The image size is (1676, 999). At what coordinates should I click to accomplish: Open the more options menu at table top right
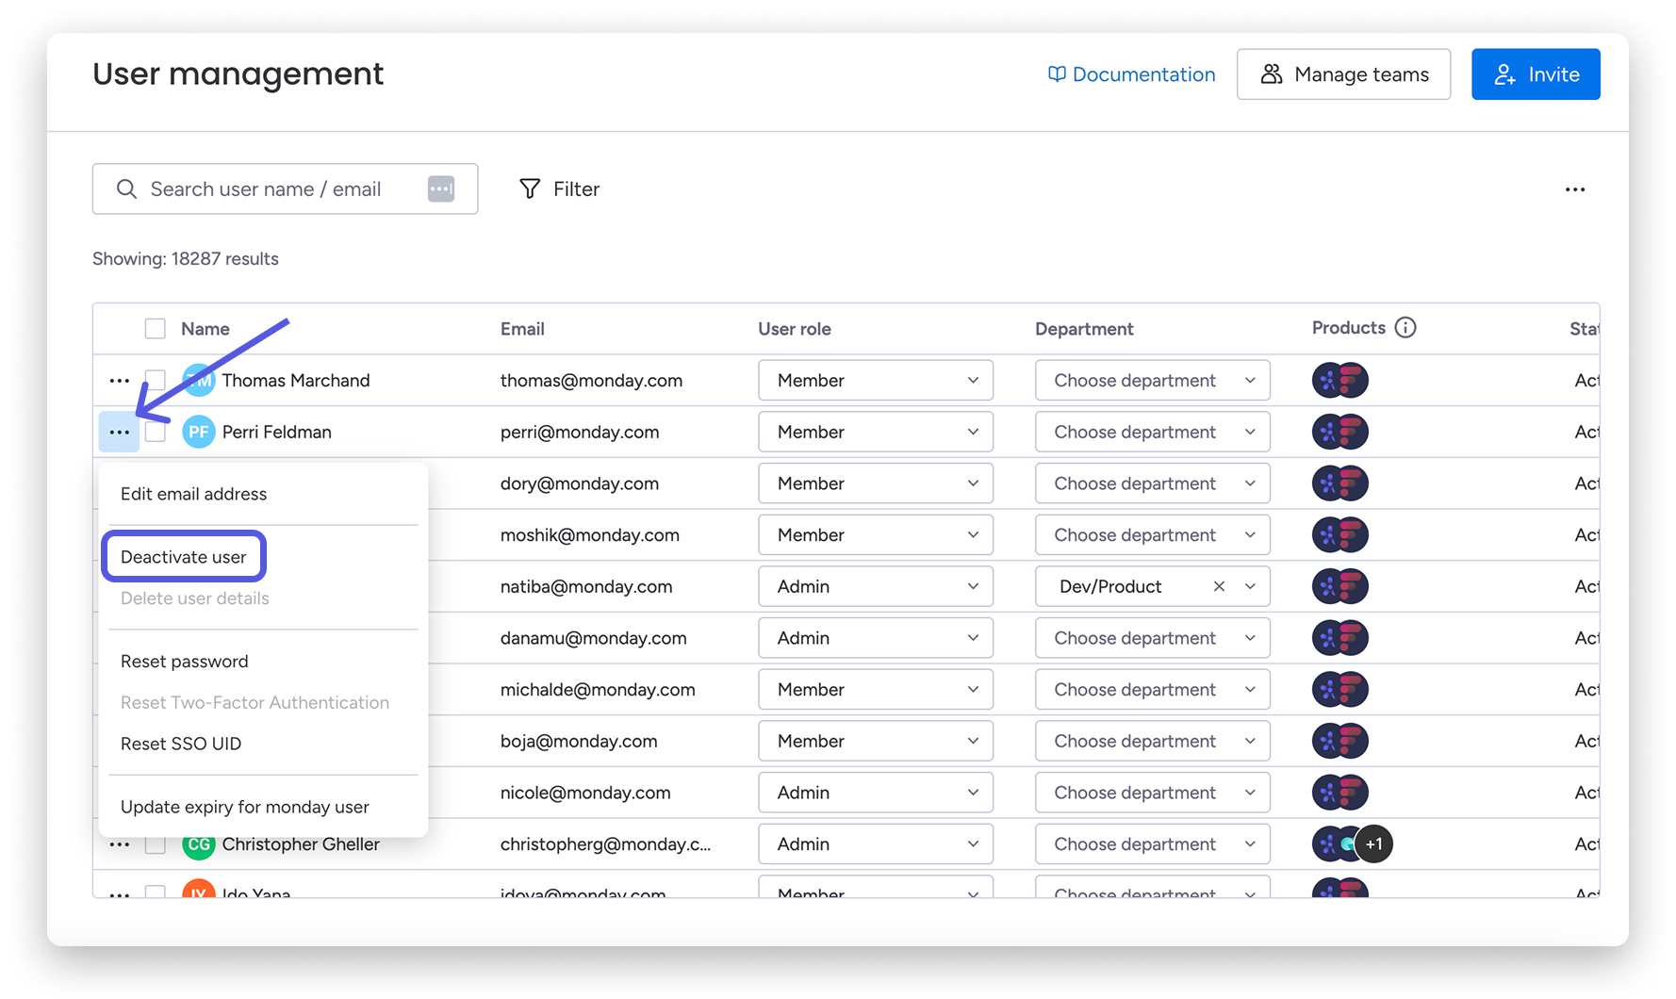point(1575,189)
